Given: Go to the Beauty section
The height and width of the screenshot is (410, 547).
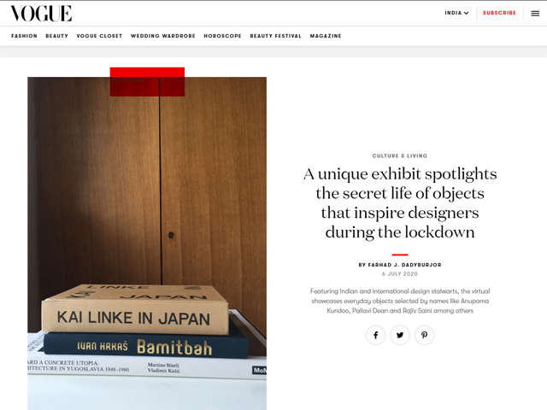Looking at the screenshot, I should 57,36.
